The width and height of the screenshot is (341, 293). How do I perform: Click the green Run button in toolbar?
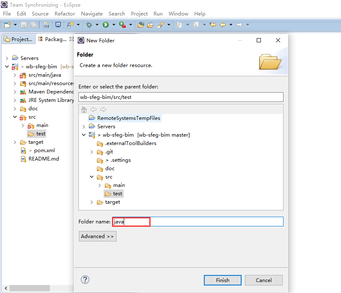tap(106, 25)
